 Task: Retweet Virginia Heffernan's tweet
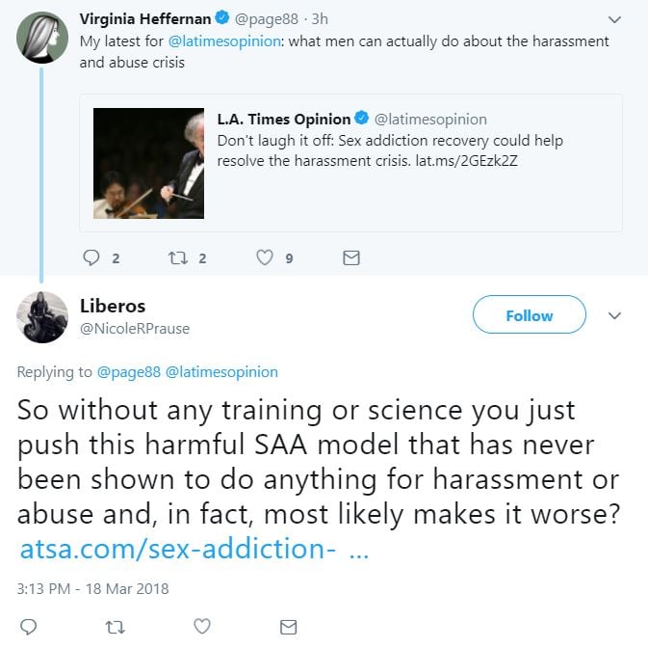click(x=178, y=257)
